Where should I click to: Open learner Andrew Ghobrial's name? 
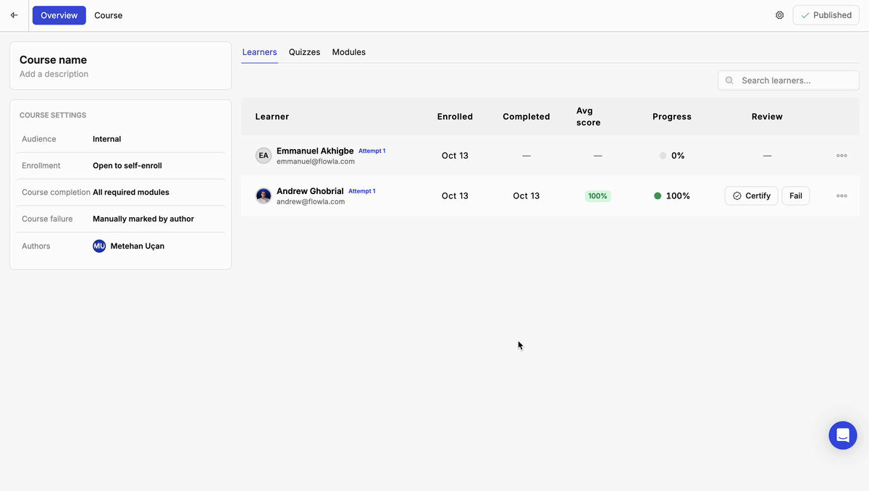pos(310,191)
